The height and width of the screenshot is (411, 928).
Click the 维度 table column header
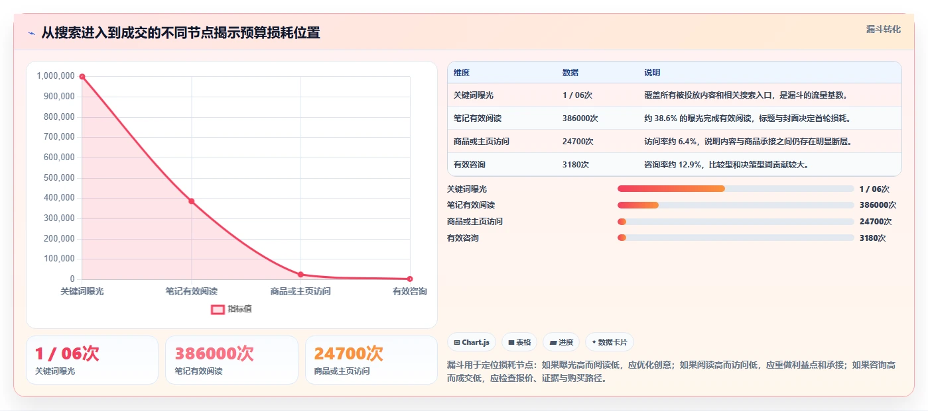(x=462, y=73)
